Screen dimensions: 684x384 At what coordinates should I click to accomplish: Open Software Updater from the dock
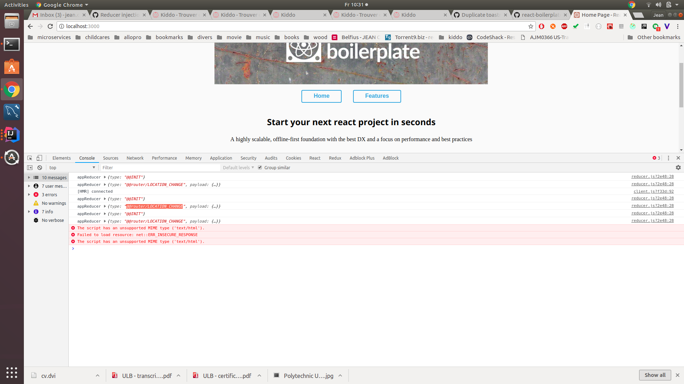point(12,158)
